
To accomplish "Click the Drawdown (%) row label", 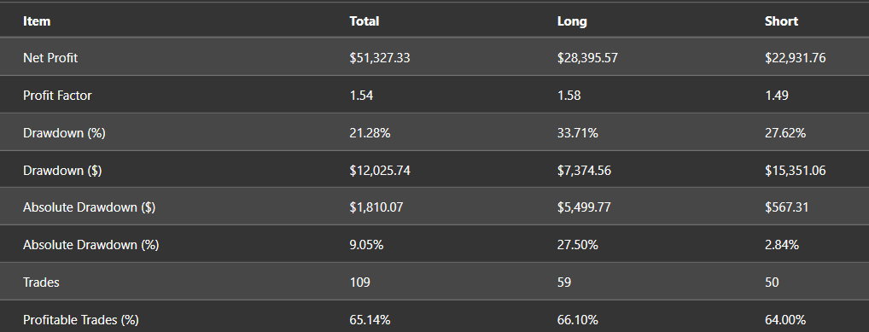I will (x=64, y=133).
